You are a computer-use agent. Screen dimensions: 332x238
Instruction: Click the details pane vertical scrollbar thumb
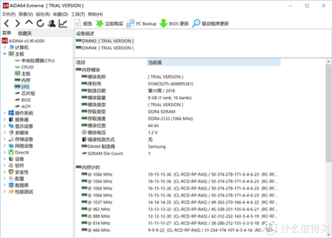coord(328,113)
